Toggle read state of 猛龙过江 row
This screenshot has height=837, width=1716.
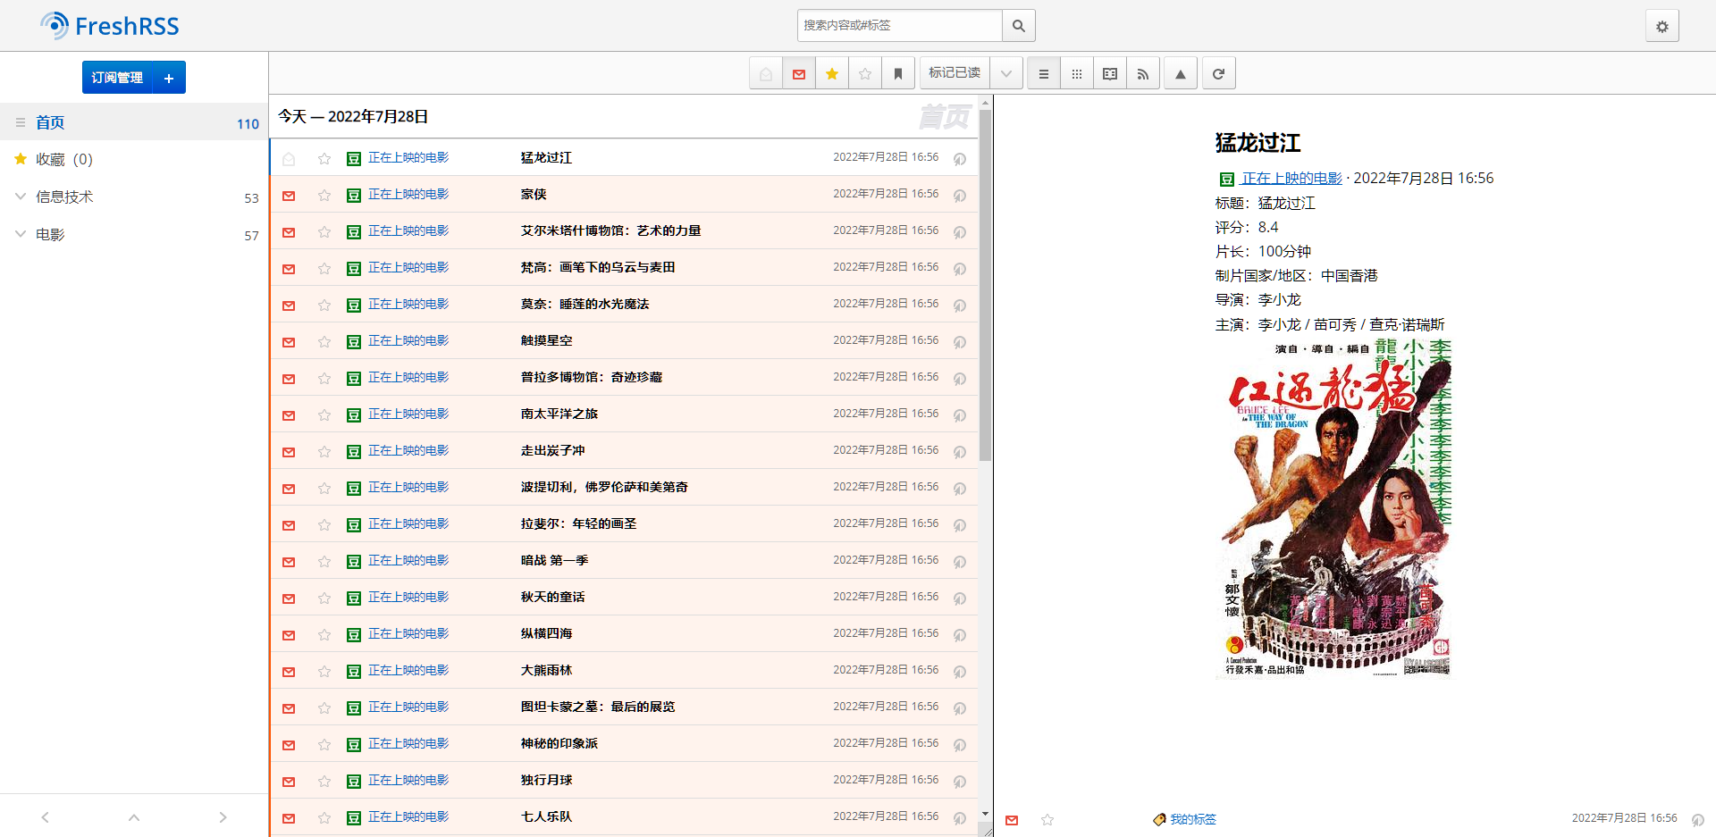(x=289, y=159)
